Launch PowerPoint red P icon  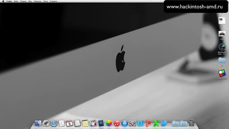tap(148, 123)
